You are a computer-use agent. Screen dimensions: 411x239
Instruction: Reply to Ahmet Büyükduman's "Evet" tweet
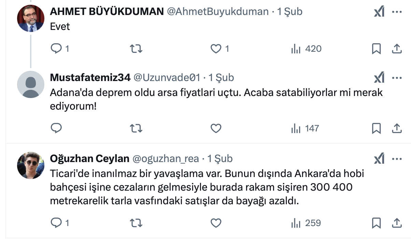(56, 49)
